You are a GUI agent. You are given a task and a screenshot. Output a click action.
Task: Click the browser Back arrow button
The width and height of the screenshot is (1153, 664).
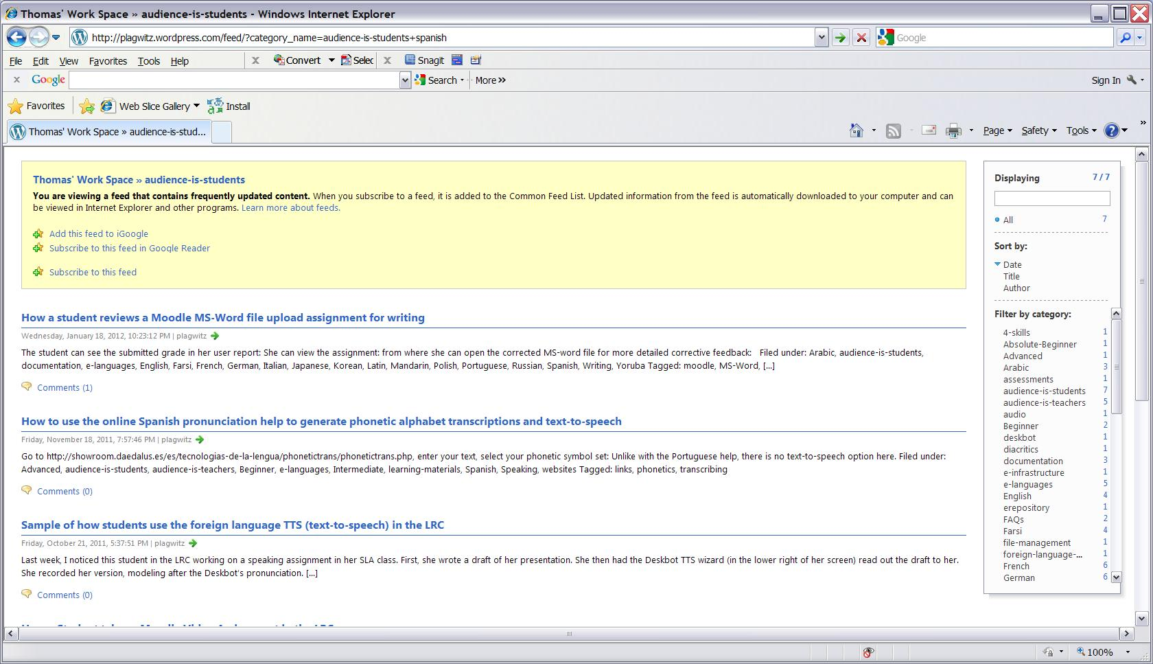pos(16,37)
